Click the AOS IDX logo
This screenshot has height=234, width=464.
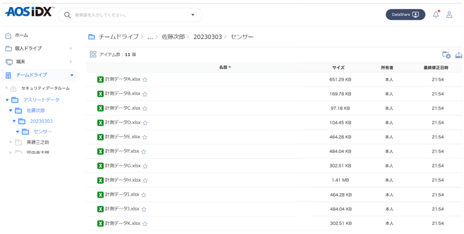(29, 12)
